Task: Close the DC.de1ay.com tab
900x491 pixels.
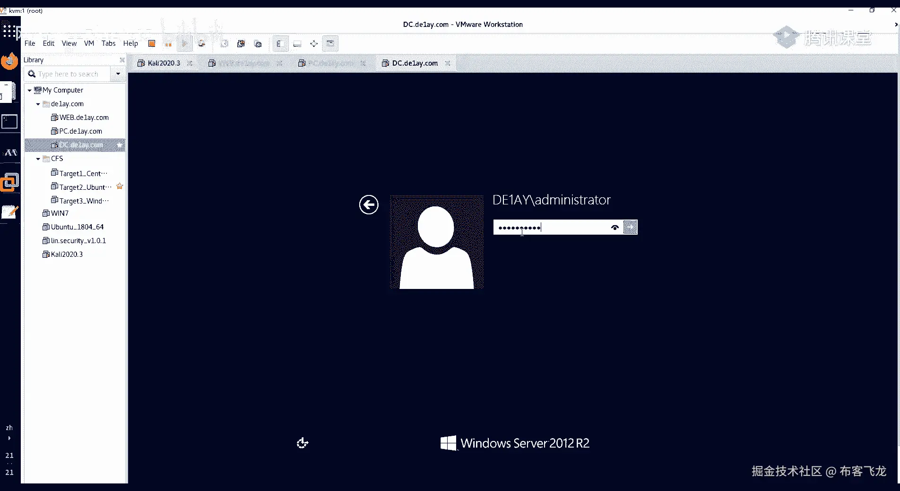Action: point(448,63)
